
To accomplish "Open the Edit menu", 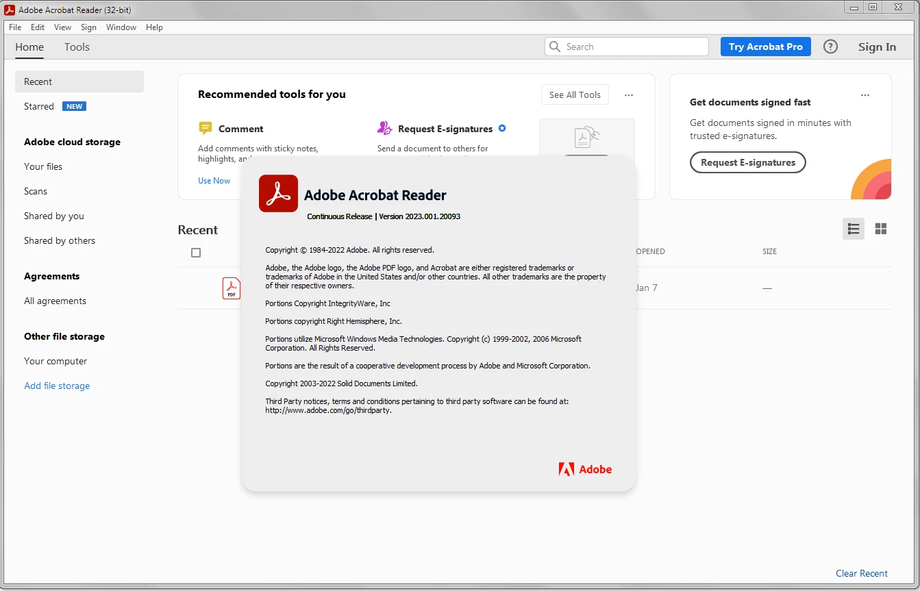I will pyautogui.click(x=38, y=27).
